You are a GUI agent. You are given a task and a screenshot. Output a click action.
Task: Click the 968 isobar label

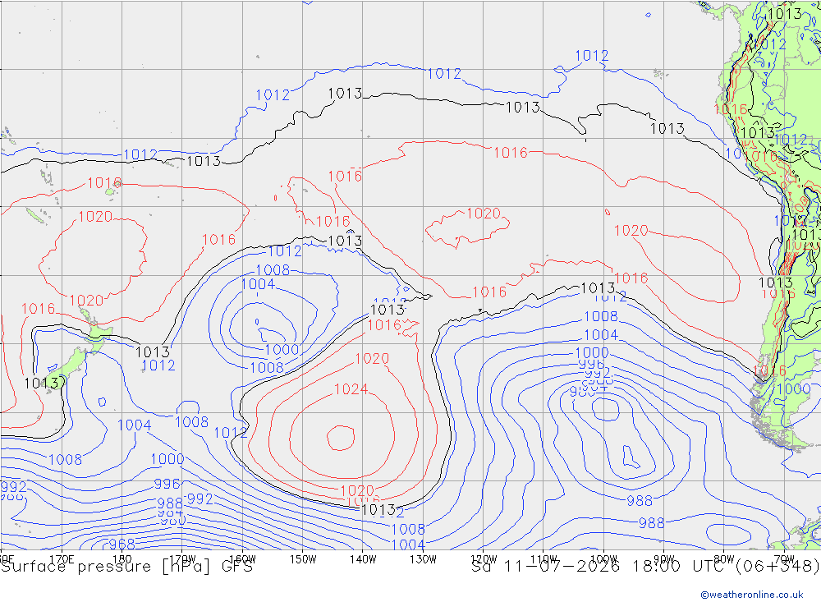[122, 544]
